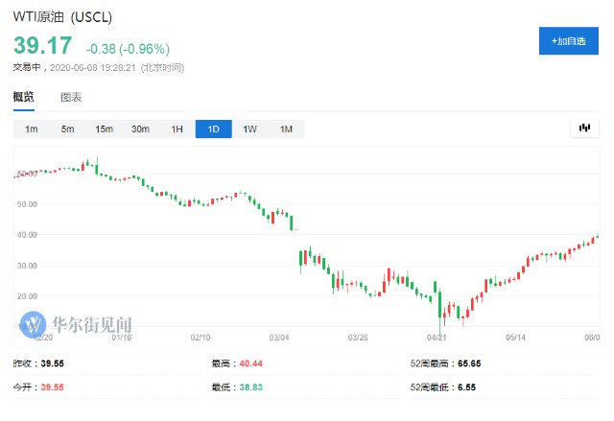Select the 15m interval
This screenshot has height=421, width=614.
pos(105,129)
